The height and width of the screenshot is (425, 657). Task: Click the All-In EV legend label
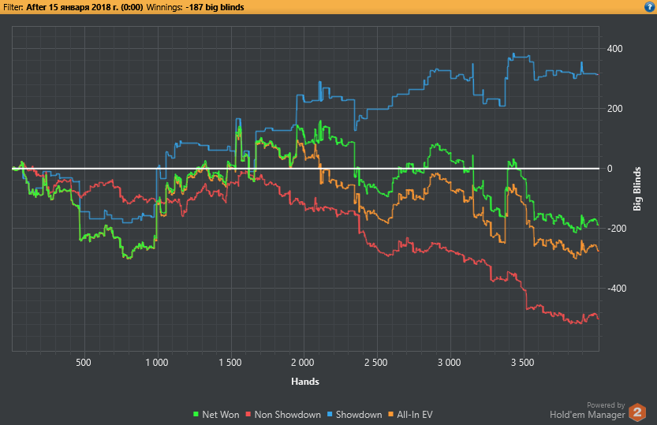pos(414,415)
